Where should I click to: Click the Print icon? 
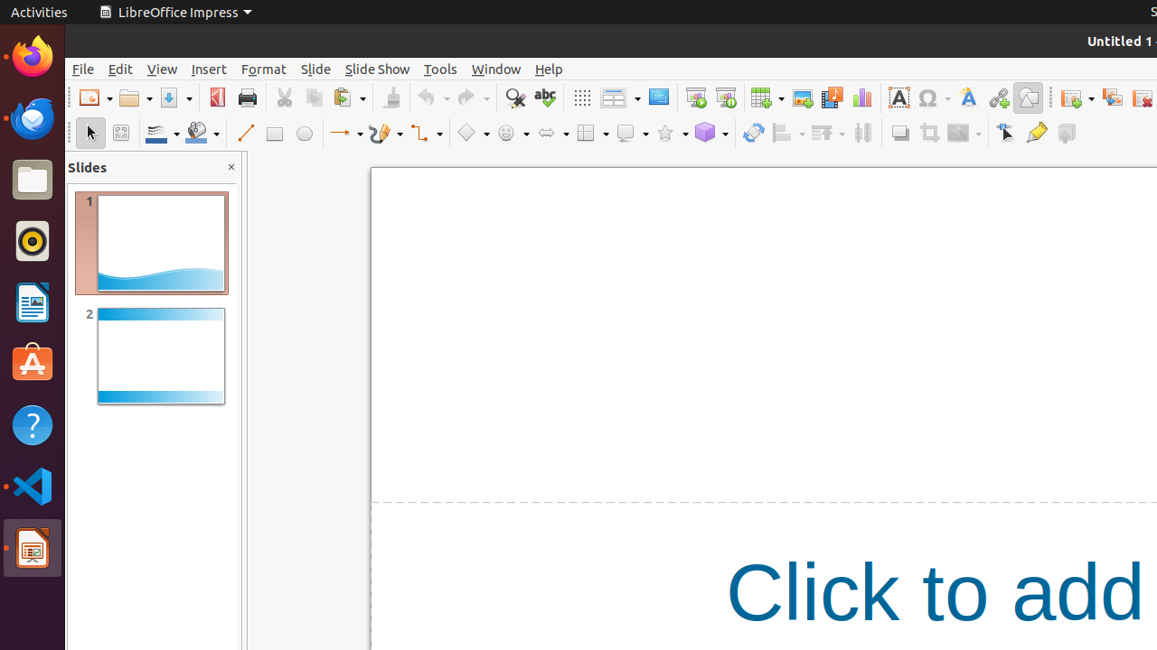point(248,97)
